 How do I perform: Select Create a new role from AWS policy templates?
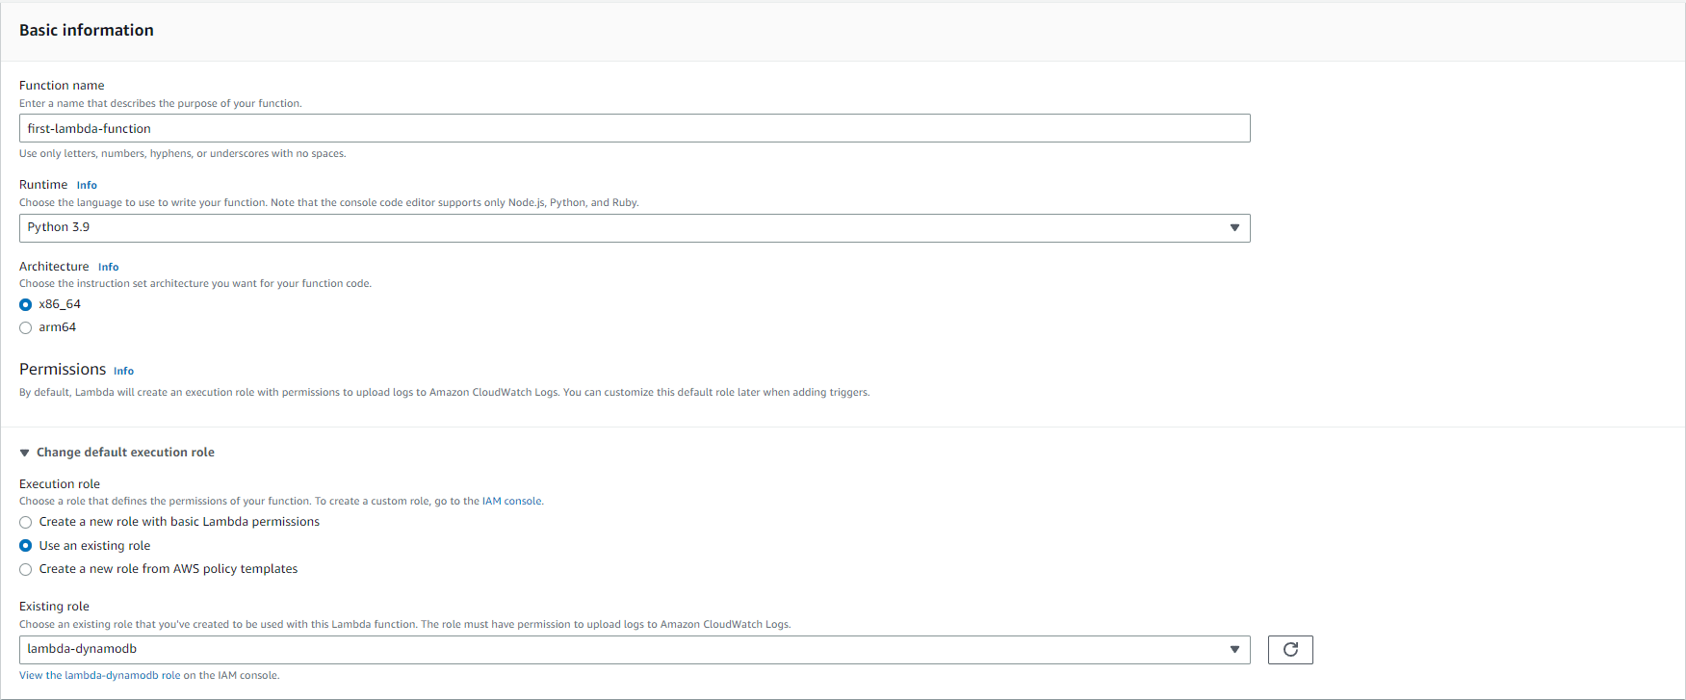26,569
